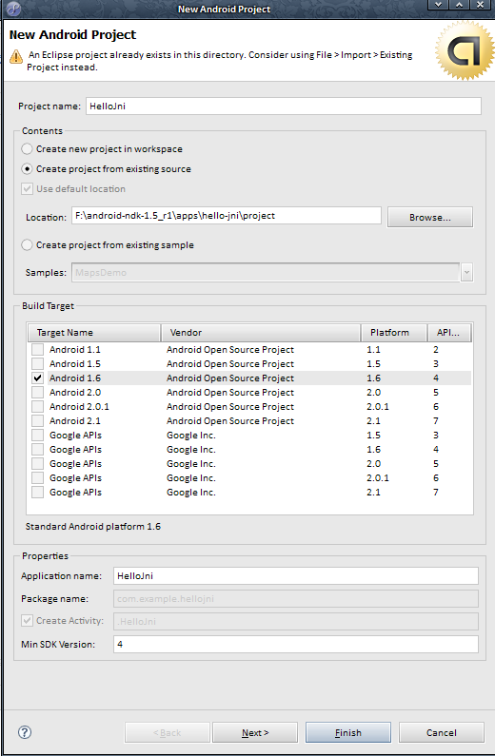The height and width of the screenshot is (756, 495).
Task: Select Create project from existing sample
Action: [27, 245]
